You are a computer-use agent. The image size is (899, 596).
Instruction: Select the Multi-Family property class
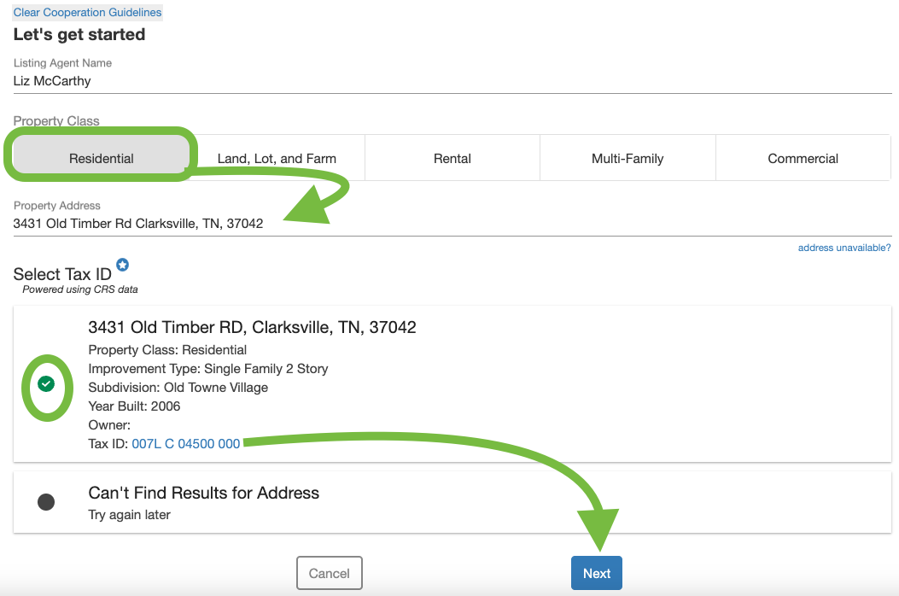(x=627, y=158)
